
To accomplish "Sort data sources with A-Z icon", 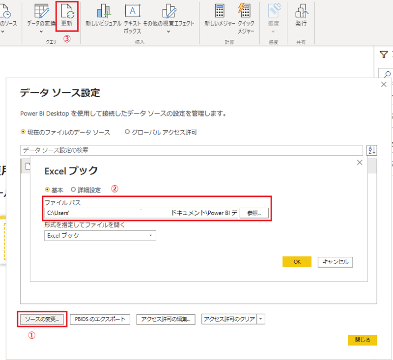I will (x=372, y=150).
